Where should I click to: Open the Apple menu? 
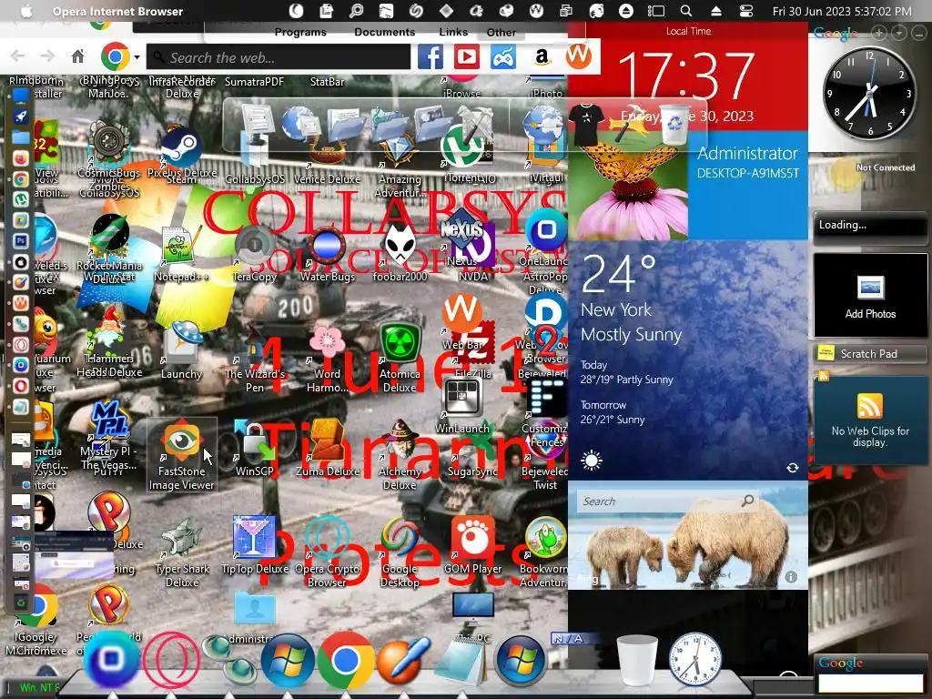coord(25,11)
